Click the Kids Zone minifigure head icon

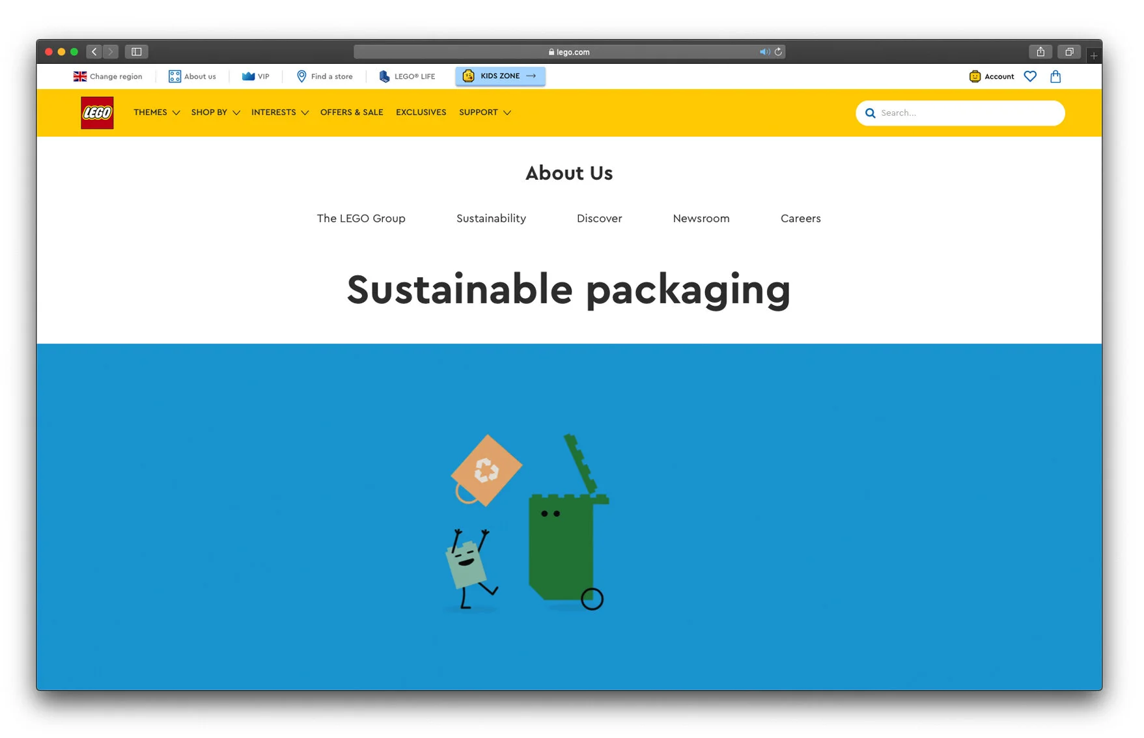[468, 76]
